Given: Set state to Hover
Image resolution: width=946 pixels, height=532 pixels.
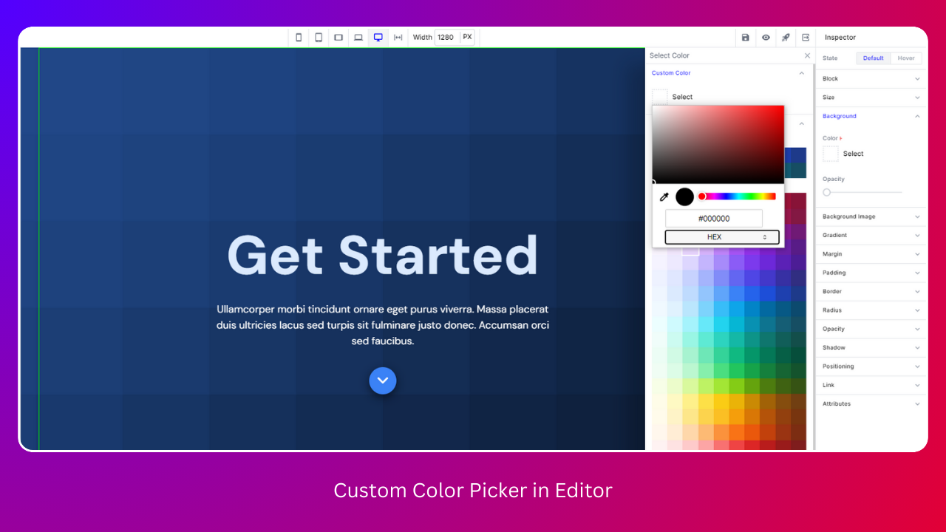Looking at the screenshot, I should click(906, 58).
